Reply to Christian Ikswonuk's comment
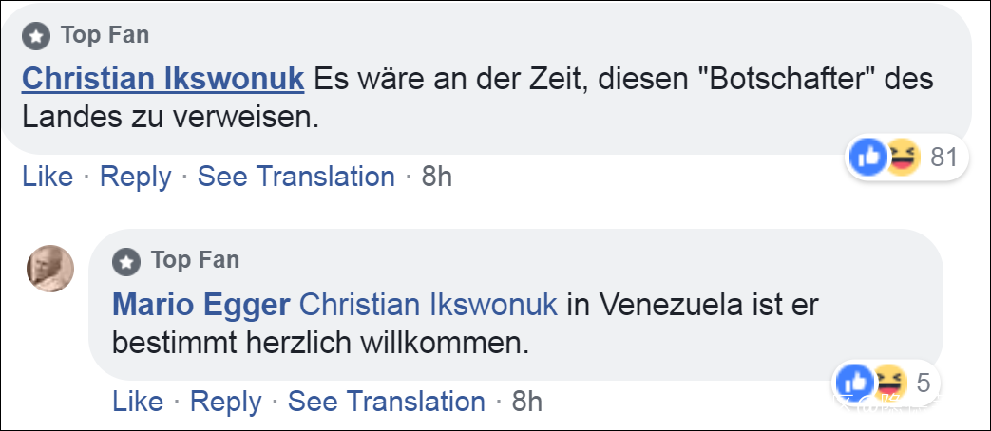 coord(135,177)
